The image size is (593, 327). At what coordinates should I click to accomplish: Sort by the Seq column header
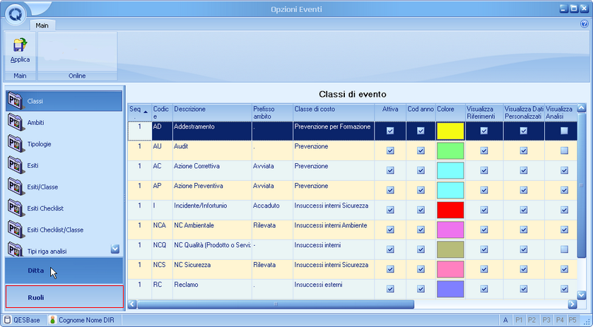click(139, 113)
